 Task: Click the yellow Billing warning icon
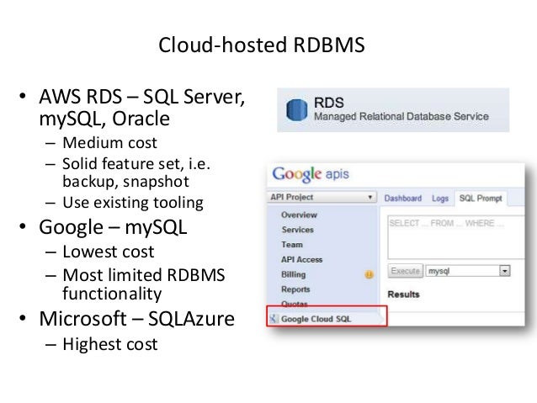pos(369,274)
